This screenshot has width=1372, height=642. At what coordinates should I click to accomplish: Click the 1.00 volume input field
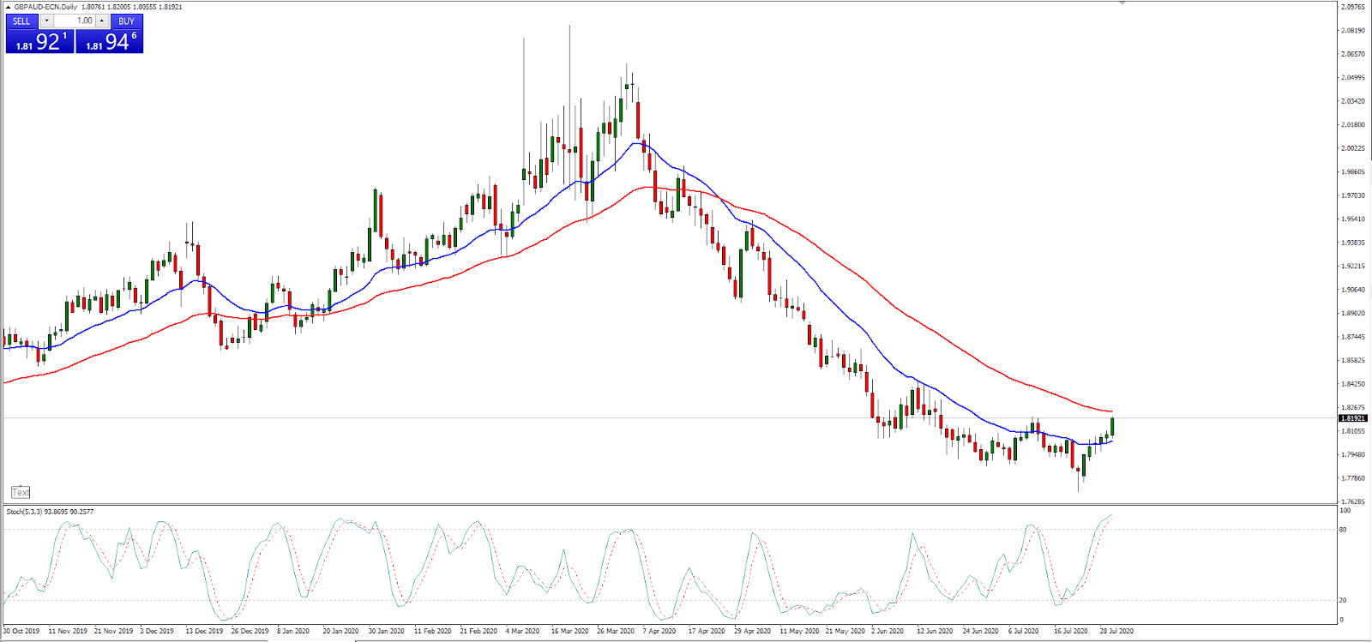pyautogui.click(x=75, y=21)
